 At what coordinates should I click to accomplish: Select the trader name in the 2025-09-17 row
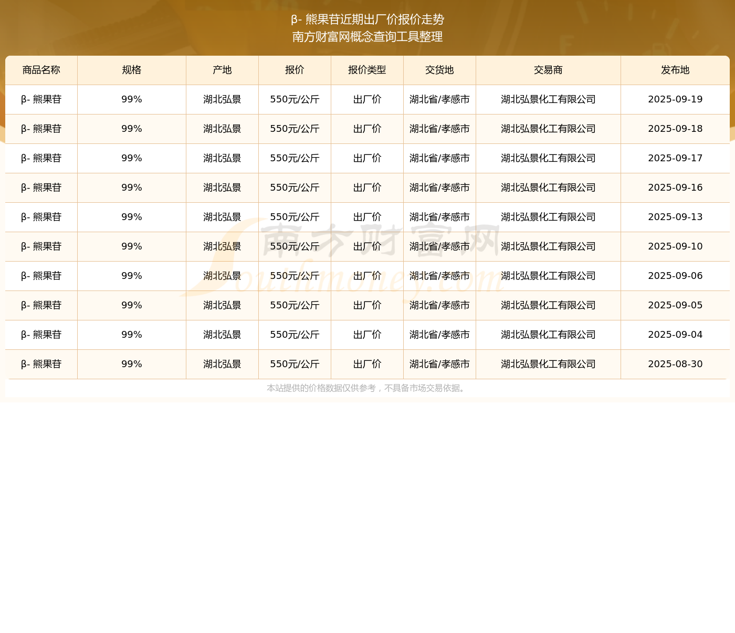[x=548, y=158]
